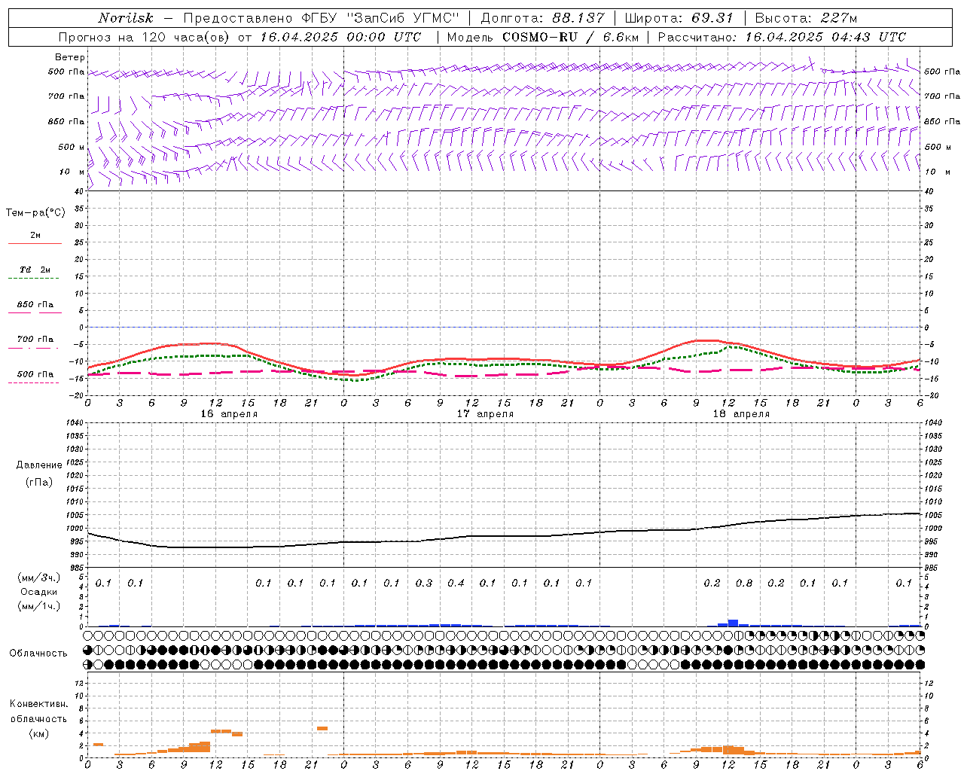Screen dimensions: 964x771
Task: Click the Конвективн. label
Action: point(39,704)
